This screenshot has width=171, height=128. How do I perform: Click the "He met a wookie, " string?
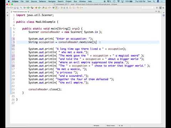point(70,69)
